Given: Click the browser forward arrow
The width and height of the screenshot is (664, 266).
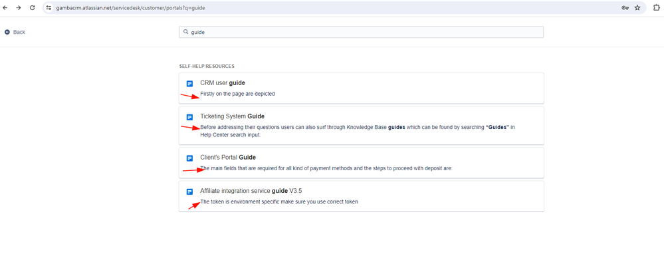Looking at the screenshot, I should pos(19,7).
